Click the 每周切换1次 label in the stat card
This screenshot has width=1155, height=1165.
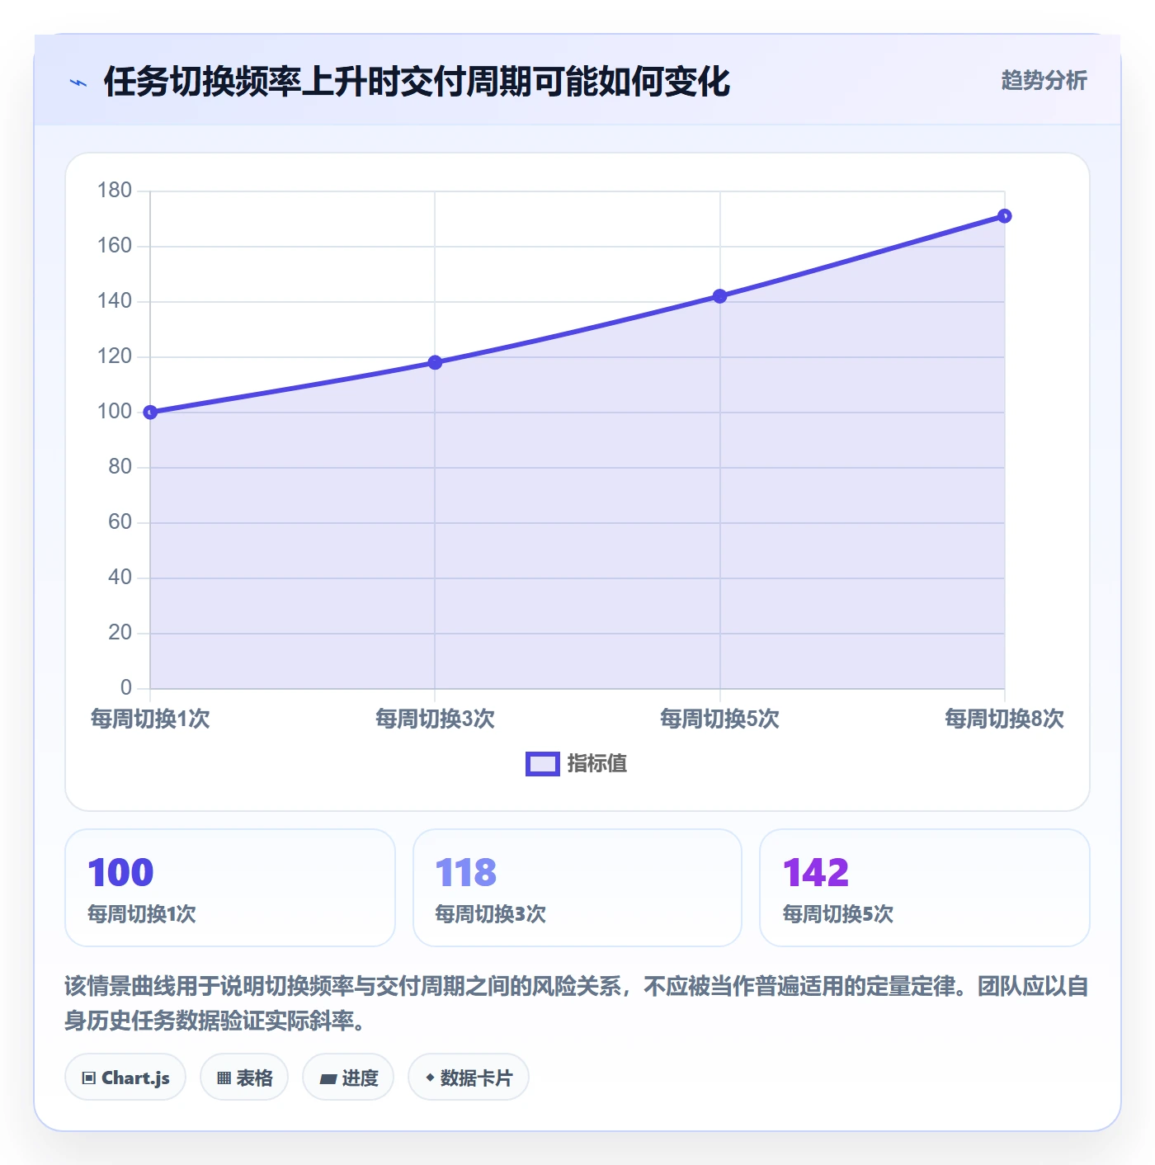tap(142, 914)
